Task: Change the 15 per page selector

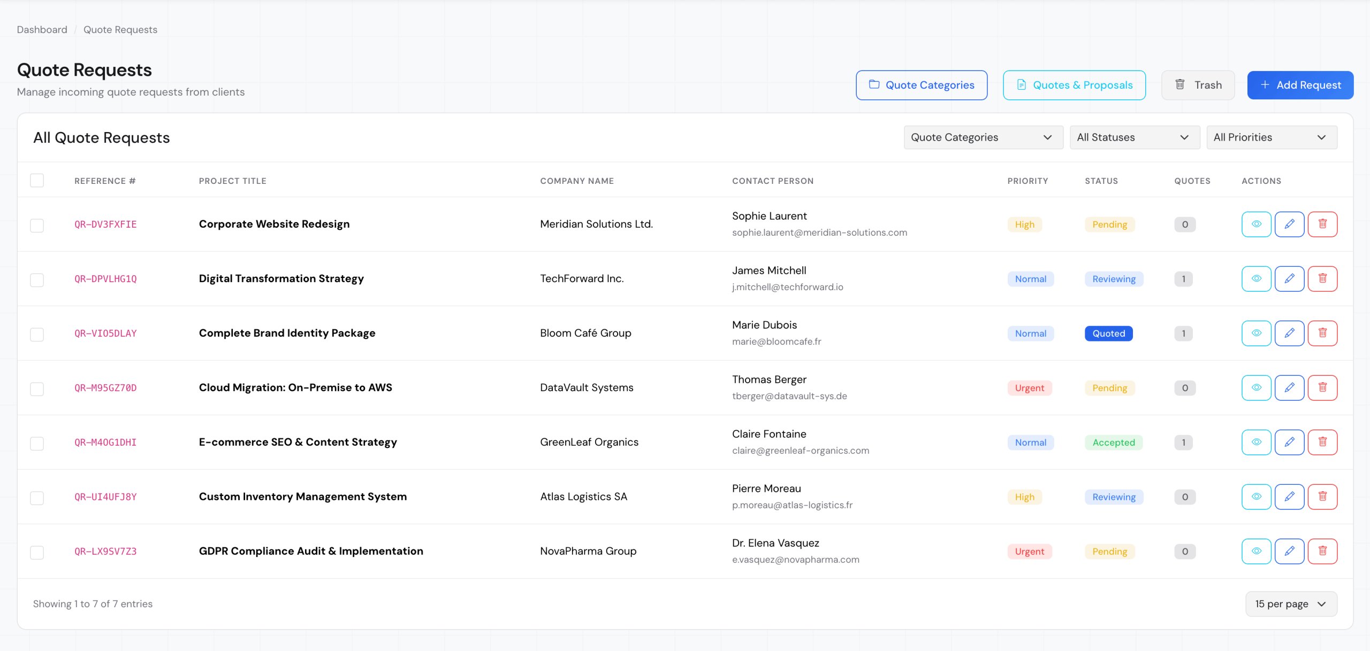Action: [1290, 603]
